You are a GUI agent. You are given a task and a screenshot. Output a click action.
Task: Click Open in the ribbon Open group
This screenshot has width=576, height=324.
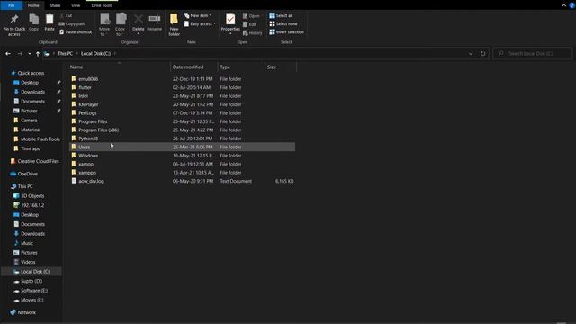point(251,16)
